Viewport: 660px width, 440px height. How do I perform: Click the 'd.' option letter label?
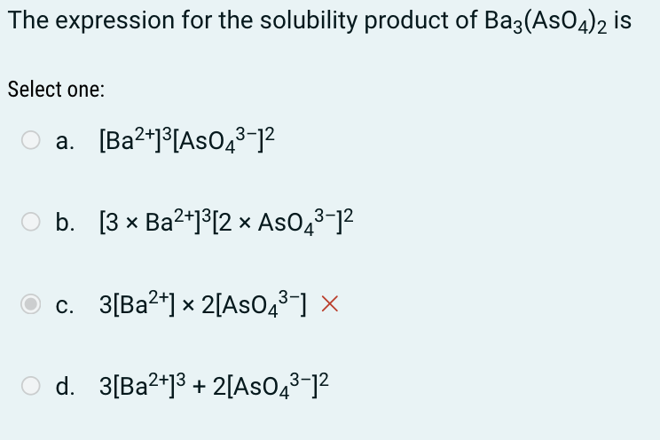(x=66, y=386)
